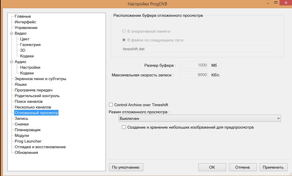Open the Планировщик settings page
This screenshot has width=292, height=176.
[x=28, y=130]
